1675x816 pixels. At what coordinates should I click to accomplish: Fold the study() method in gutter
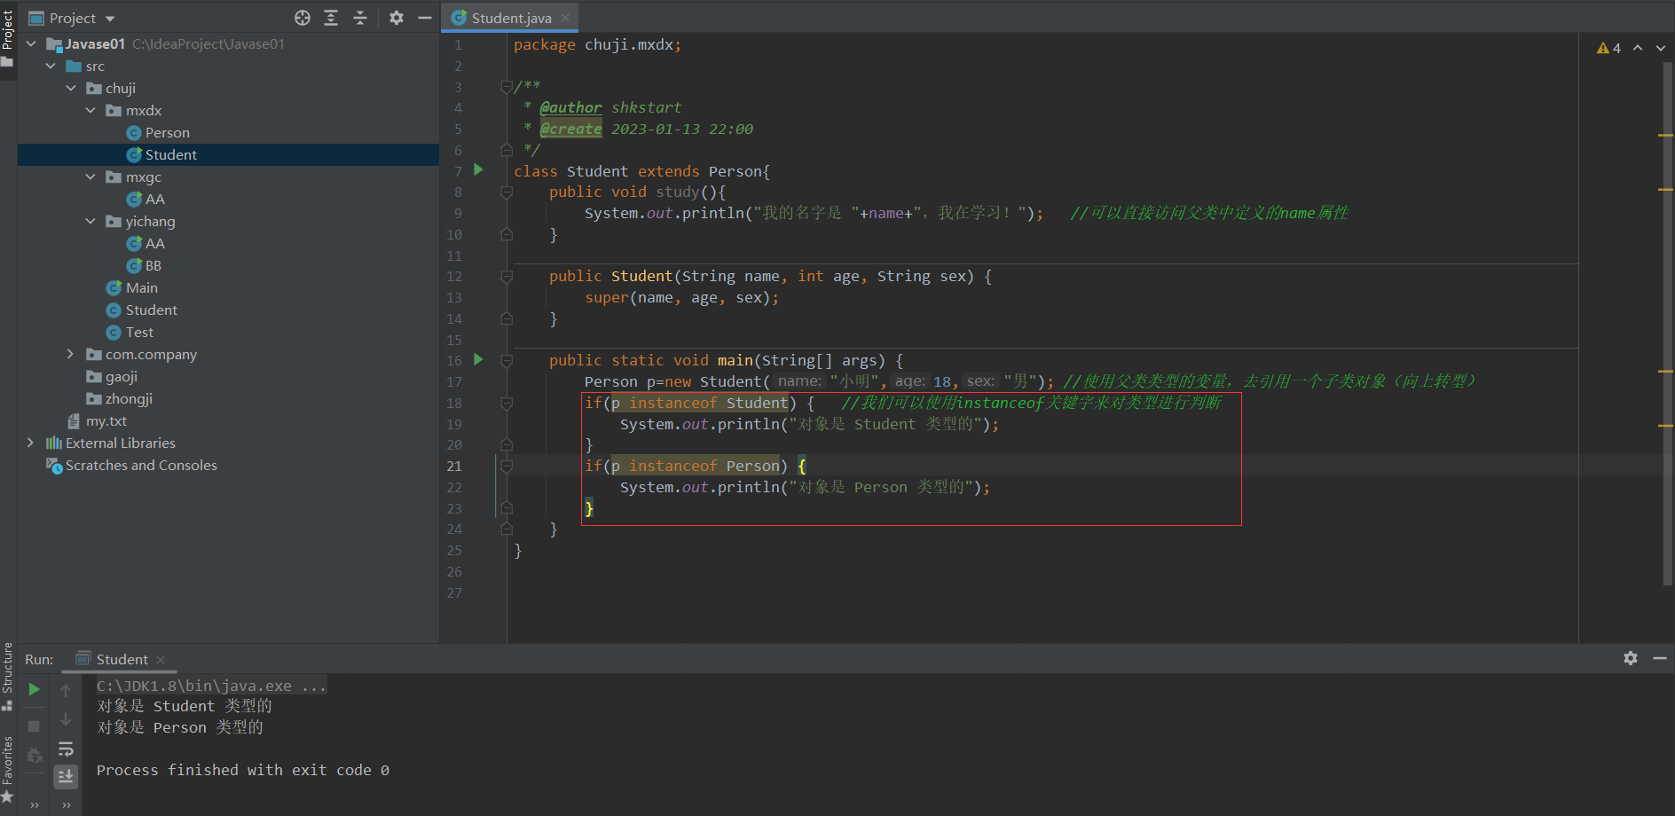[x=507, y=192]
